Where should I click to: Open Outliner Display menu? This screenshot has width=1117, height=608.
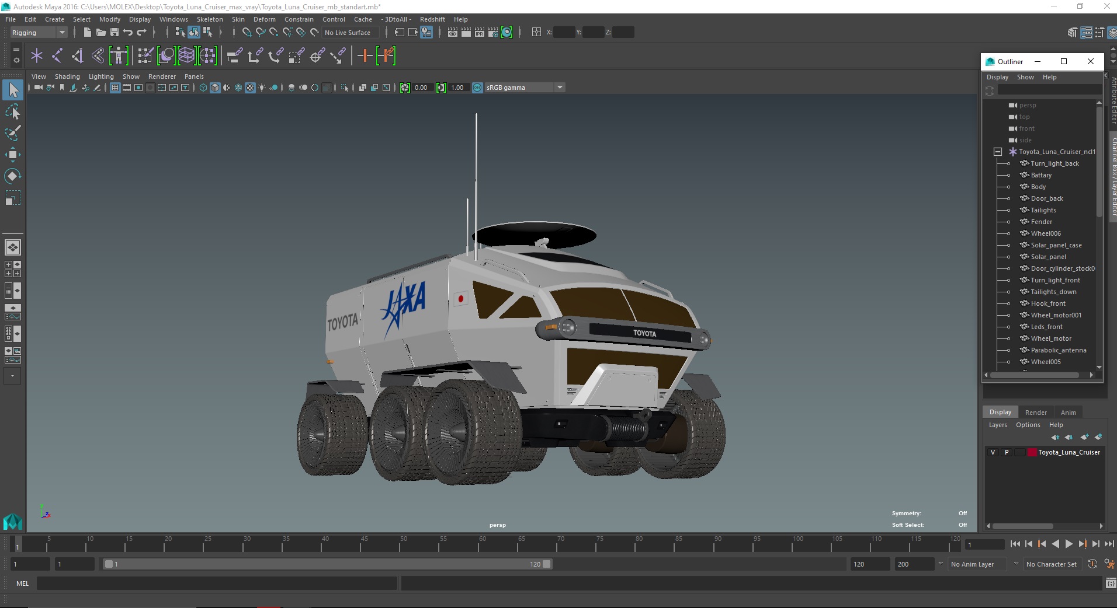coord(997,77)
